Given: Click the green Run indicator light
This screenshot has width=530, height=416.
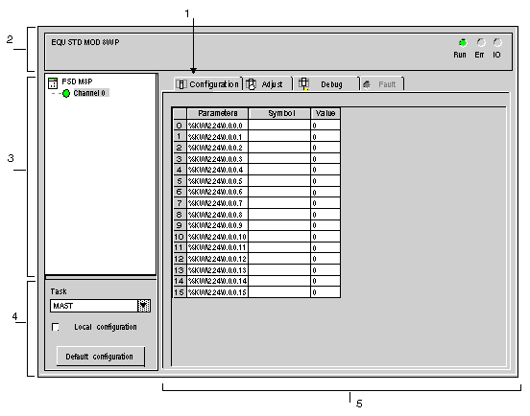Looking at the screenshot, I should tap(463, 43).
